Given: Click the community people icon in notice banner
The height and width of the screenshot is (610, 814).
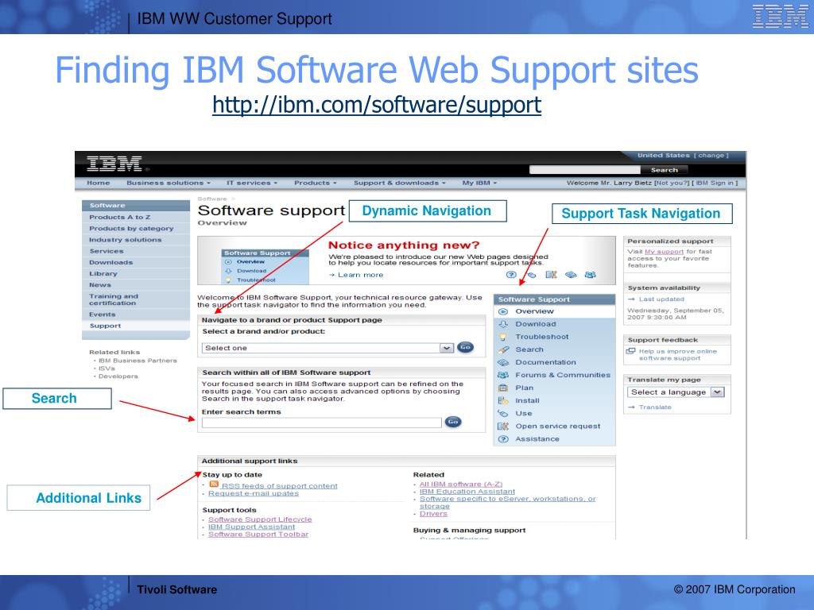Looking at the screenshot, I should 591,275.
